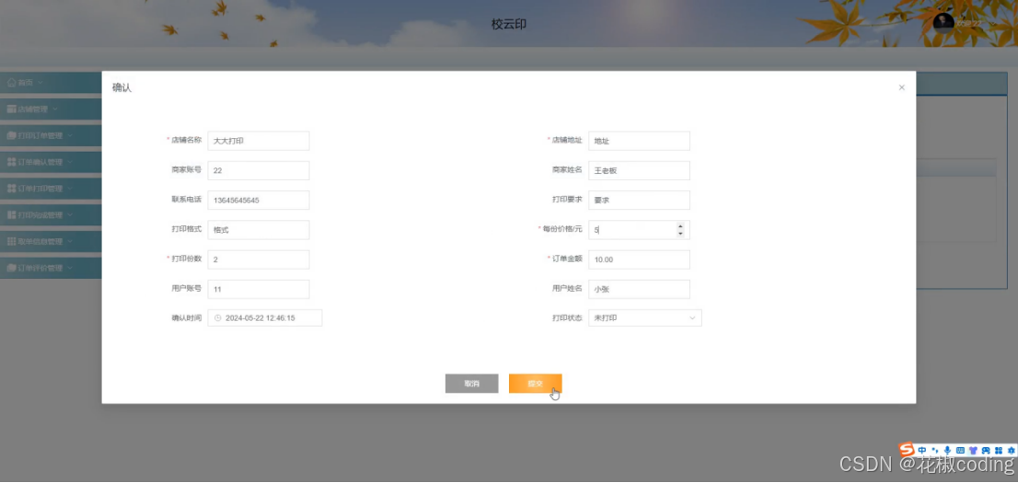Screen dimensions: 1018x483
Task: Close the 确认 dialog with the X
Action: (902, 87)
